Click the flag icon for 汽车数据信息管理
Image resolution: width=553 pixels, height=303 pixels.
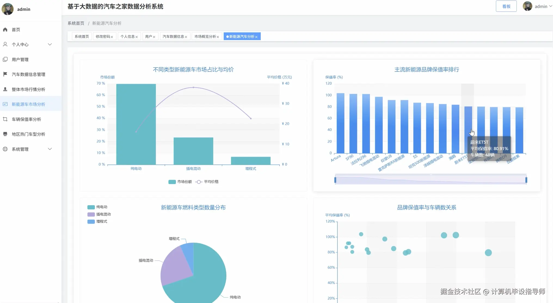5,74
